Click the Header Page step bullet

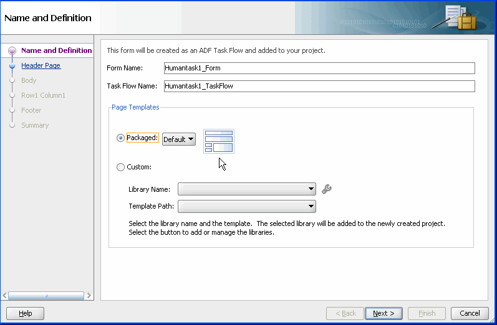click(12, 66)
